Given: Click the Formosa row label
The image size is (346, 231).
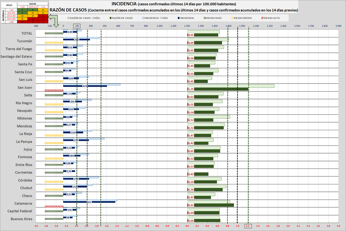Looking at the screenshot, I should point(25,157).
